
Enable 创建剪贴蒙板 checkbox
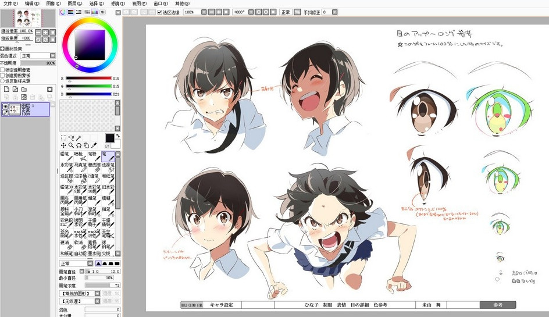point(2,75)
